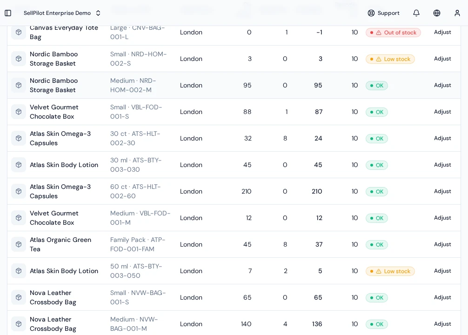Open notifications bell
Screen dimensions: 468x335
(416, 13)
